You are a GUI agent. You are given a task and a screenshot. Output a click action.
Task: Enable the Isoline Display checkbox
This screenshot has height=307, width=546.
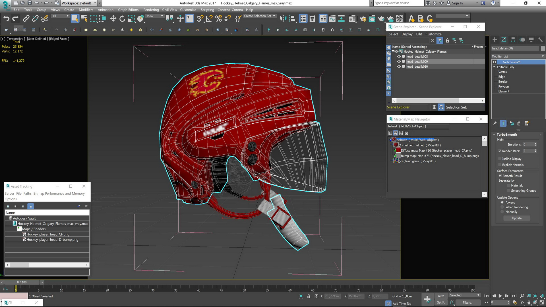500,159
